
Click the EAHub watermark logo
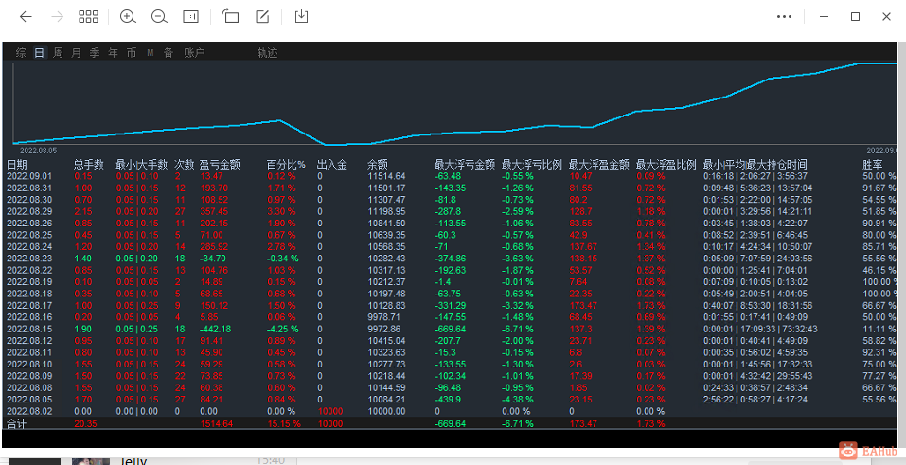pyautogui.click(x=868, y=451)
